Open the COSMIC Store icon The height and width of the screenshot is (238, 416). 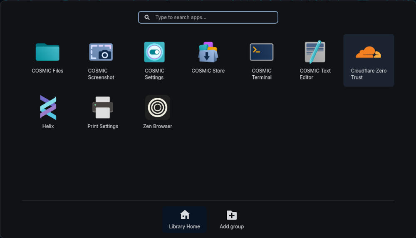click(x=208, y=52)
